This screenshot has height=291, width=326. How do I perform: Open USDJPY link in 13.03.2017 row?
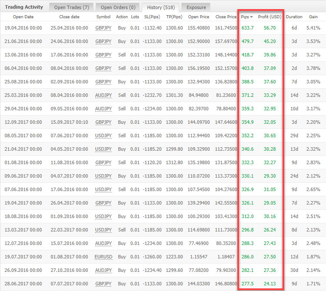(x=103, y=230)
